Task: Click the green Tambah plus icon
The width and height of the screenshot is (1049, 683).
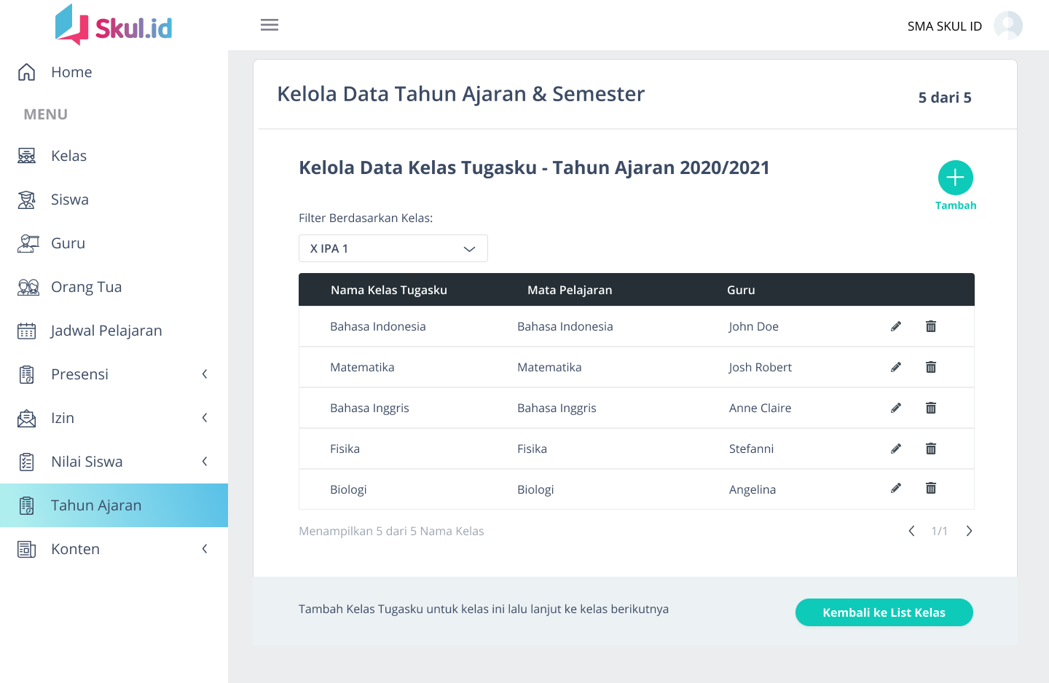Action: click(955, 178)
